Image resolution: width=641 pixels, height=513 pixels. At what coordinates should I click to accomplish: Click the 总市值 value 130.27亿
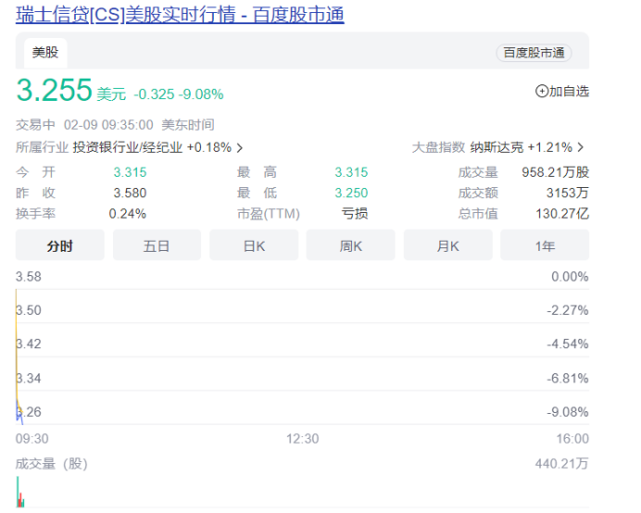(562, 214)
